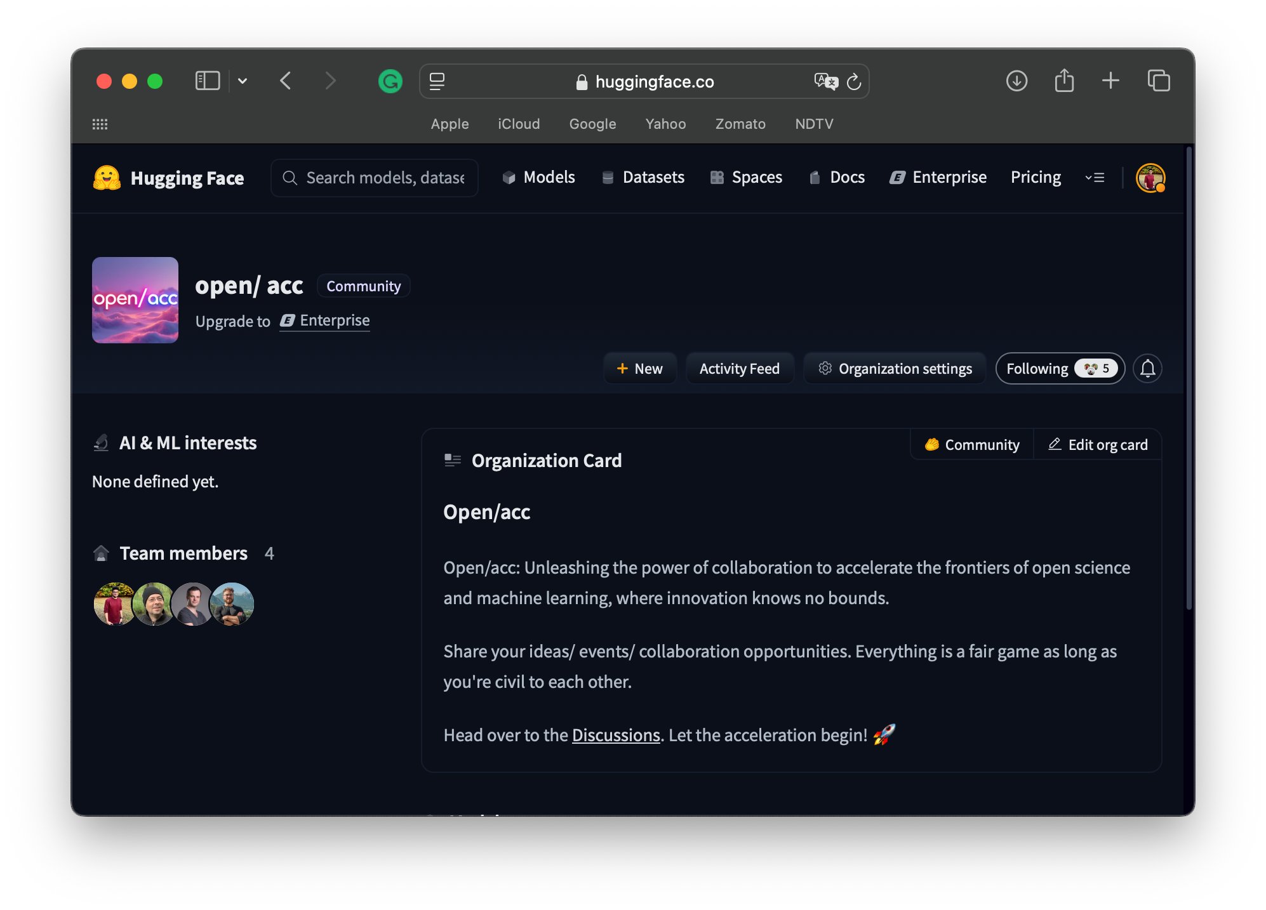Open the Models menu item
This screenshot has width=1266, height=910.
(538, 177)
